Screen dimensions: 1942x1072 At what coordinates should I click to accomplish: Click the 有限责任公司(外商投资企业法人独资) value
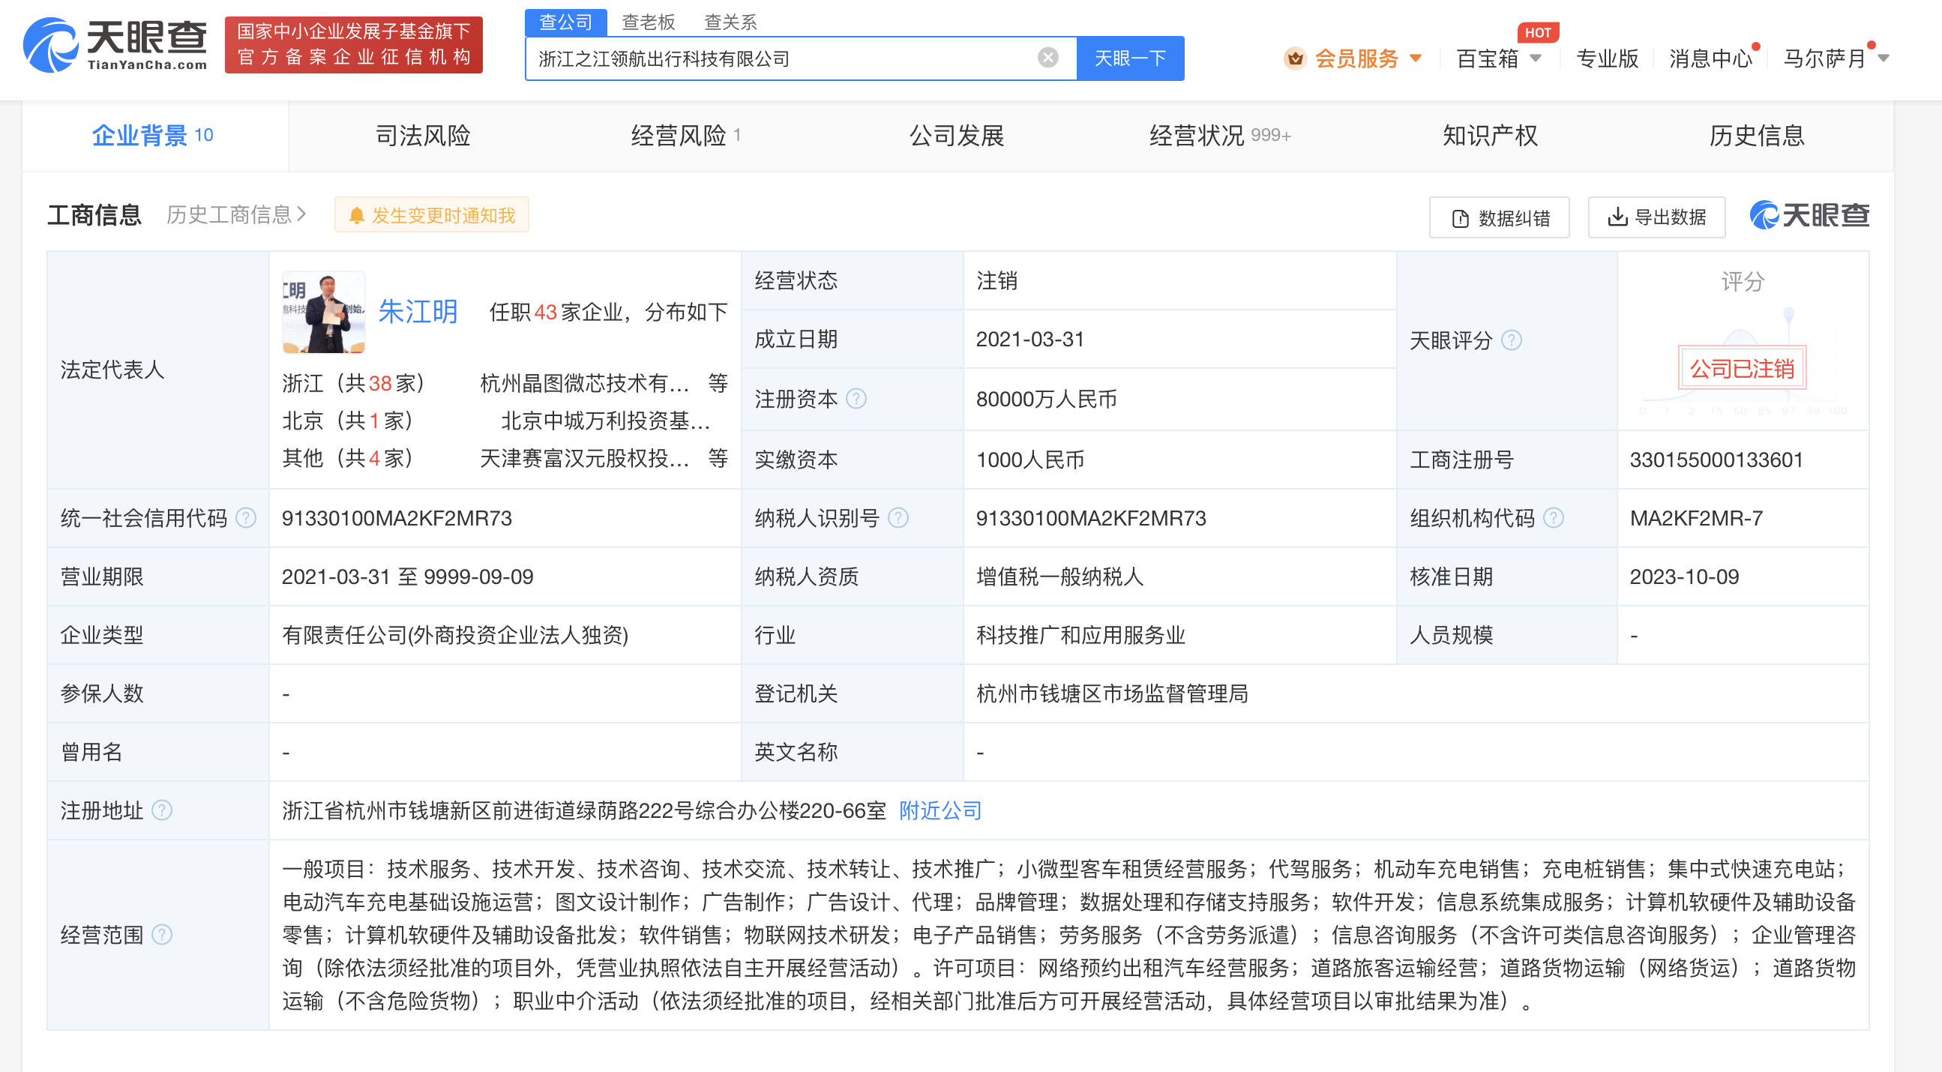click(x=454, y=635)
